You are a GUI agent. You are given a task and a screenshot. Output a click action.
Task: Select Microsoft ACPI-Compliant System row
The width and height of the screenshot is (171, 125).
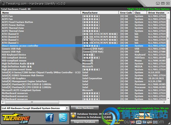point(84,90)
